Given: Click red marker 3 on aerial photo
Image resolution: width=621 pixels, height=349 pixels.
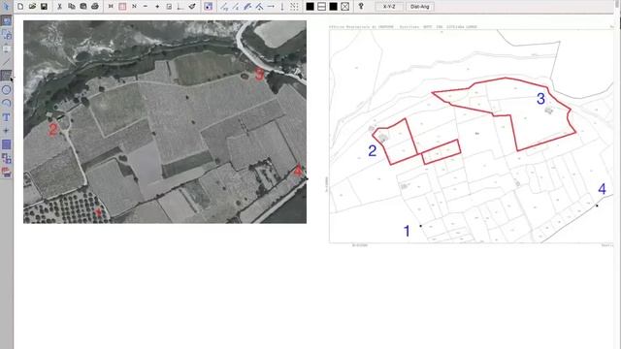Looking at the screenshot, I should [x=259, y=74].
